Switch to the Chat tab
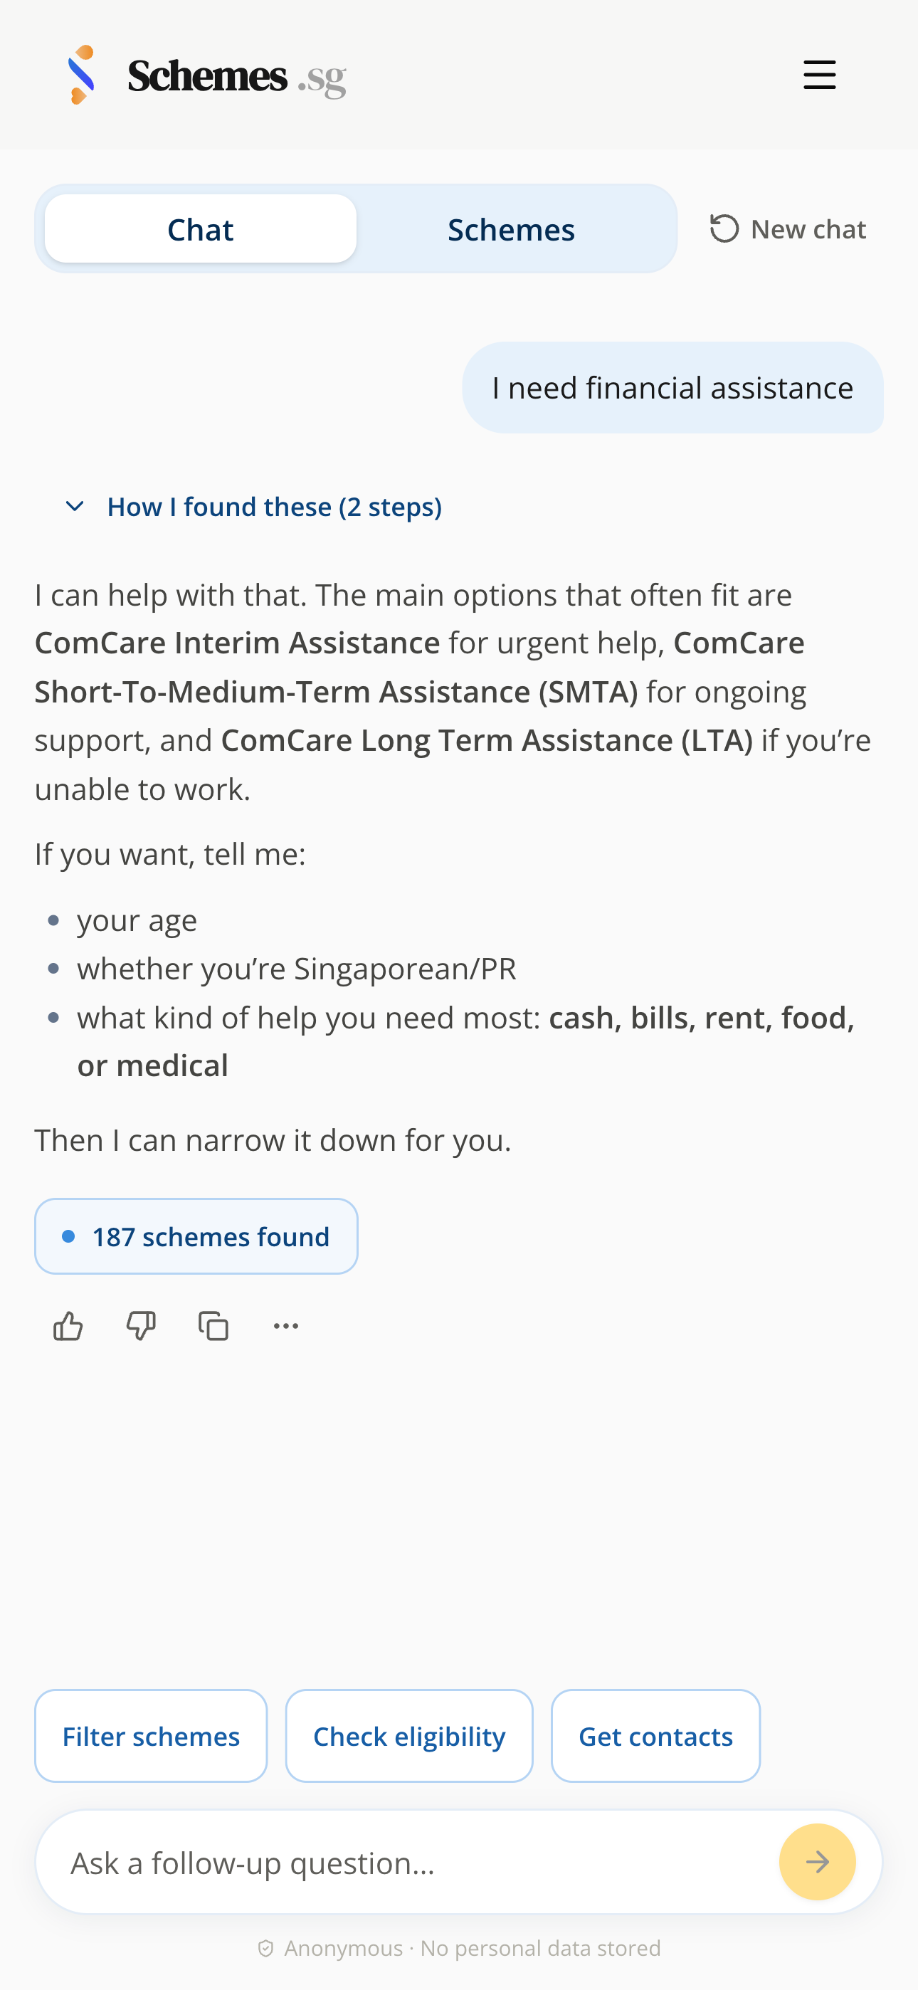The height and width of the screenshot is (1990, 918). (200, 229)
